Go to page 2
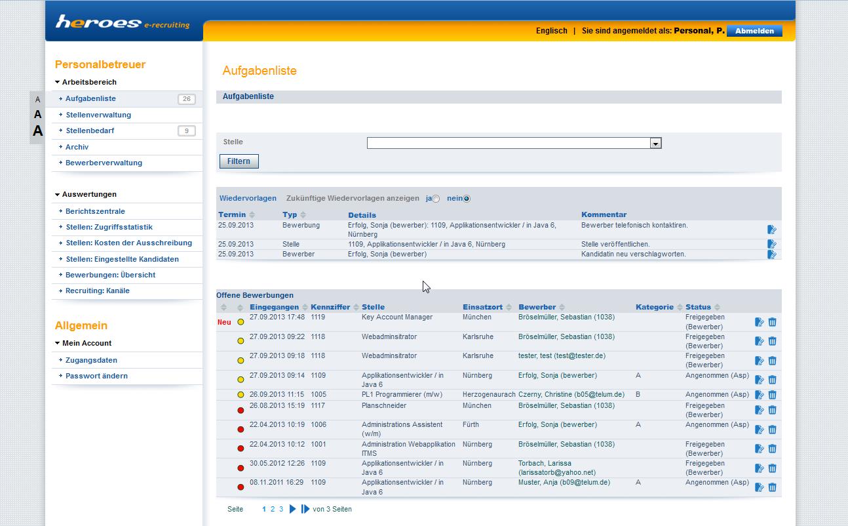Viewport: 848px width, 526px height. tap(273, 509)
